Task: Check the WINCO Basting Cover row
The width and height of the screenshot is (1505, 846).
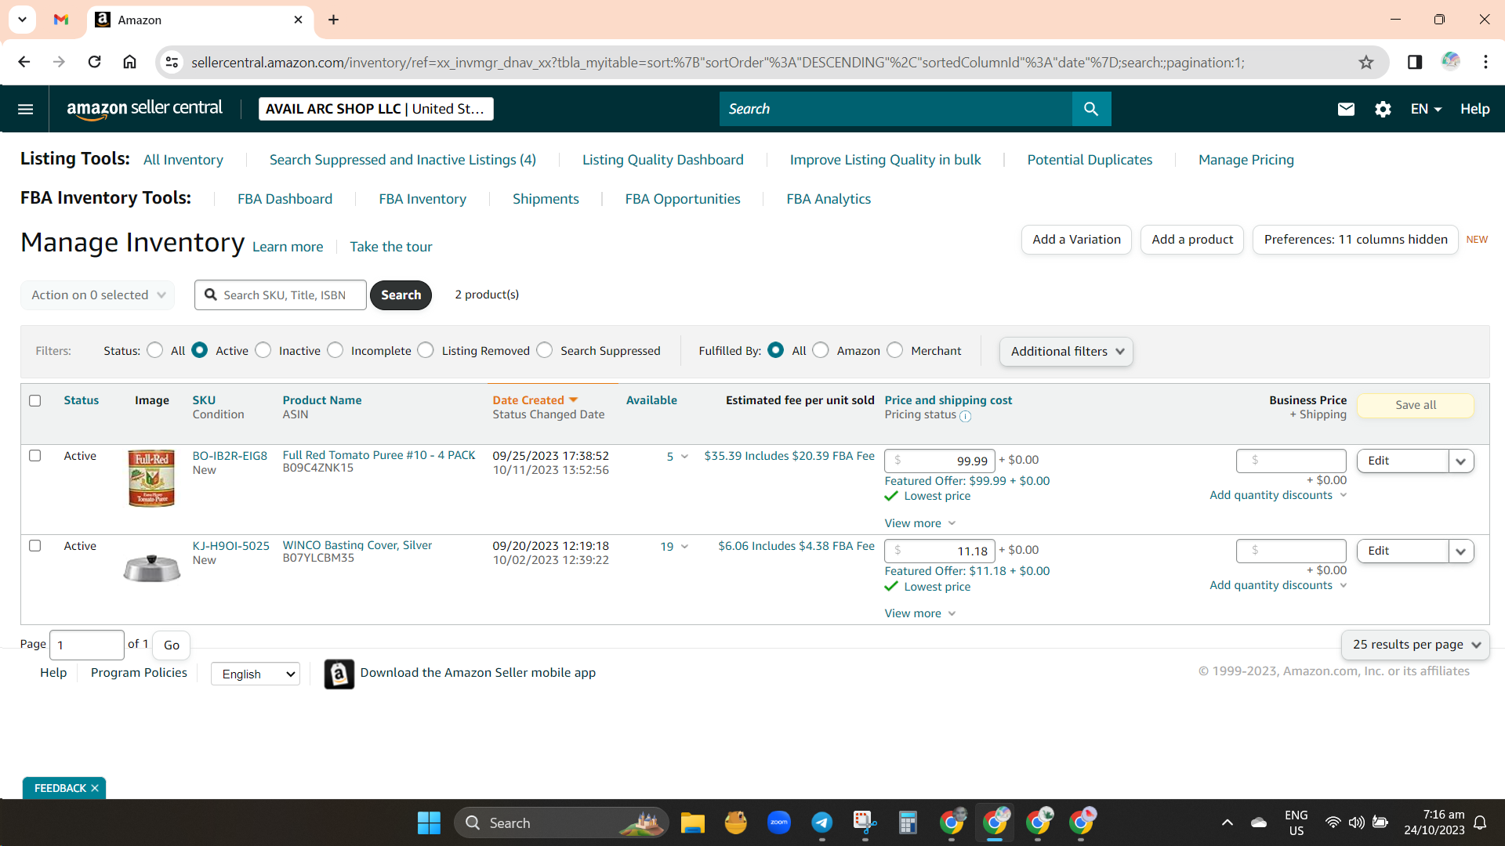Action: [x=35, y=545]
